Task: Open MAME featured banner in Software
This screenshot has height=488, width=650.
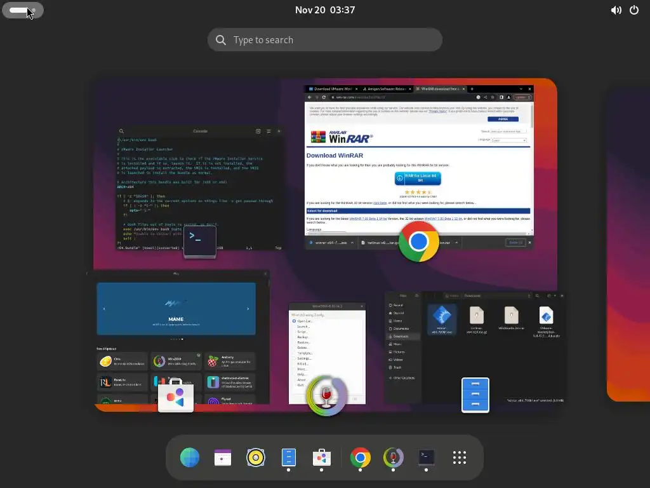Action: pyautogui.click(x=176, y=309)
